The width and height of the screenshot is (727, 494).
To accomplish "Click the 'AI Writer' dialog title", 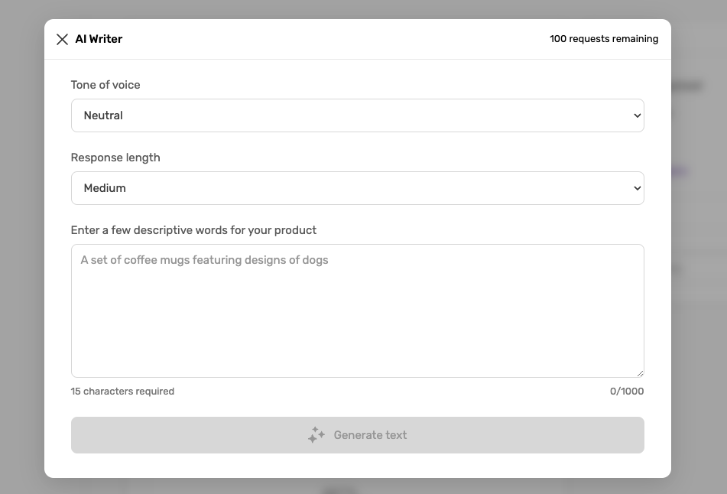I will [99, 39].
